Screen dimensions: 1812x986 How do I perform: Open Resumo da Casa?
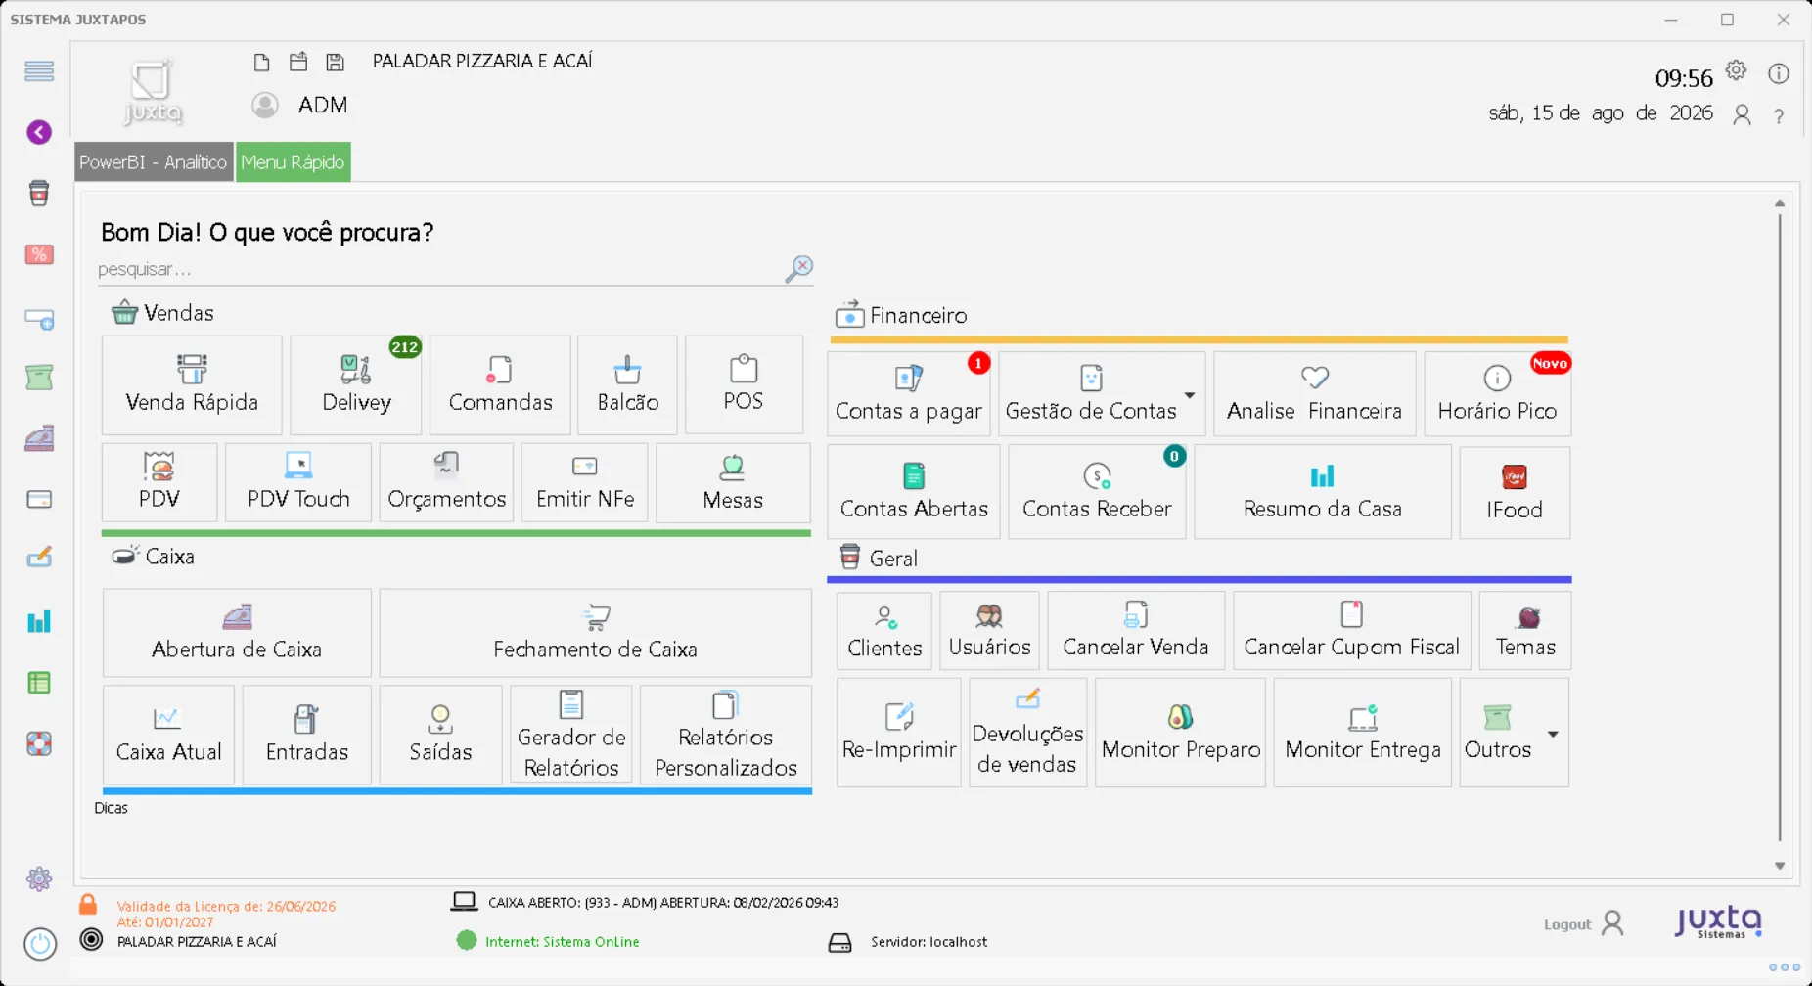pyautogui.click(x=1322, y=492)
